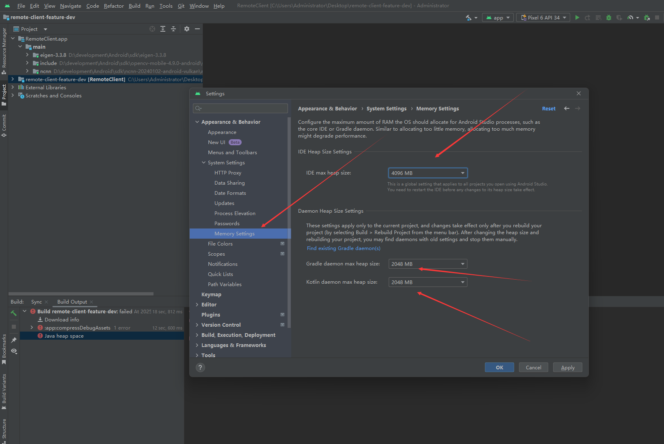664x444 pixels.
Task: Run the app with green play icon
Action: pyautogui.click(x=577, y=17)
